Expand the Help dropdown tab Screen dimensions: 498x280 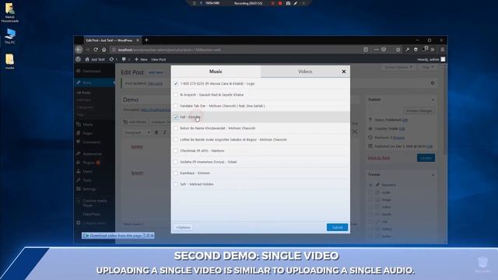click(427, 67)
